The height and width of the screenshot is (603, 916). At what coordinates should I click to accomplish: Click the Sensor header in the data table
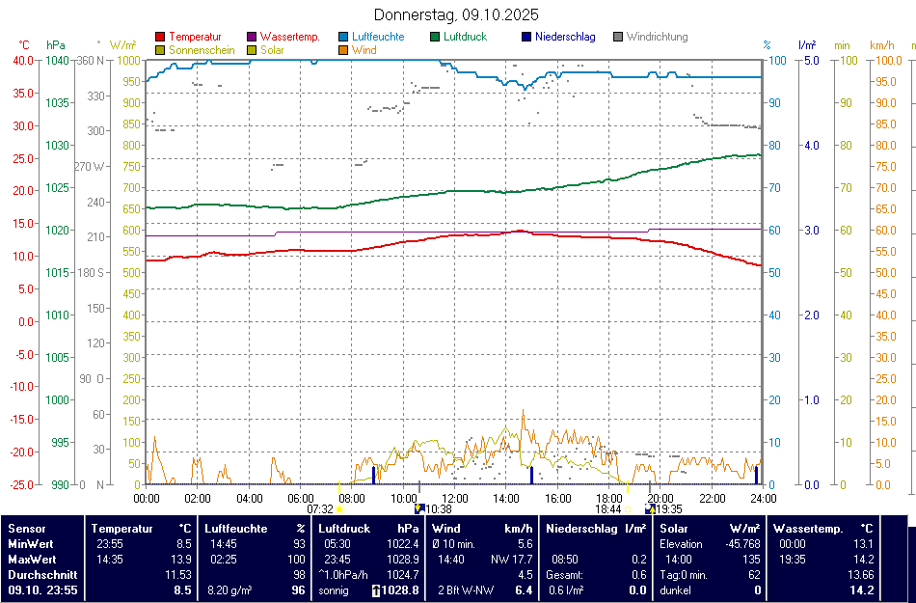(x=26, y=529)
